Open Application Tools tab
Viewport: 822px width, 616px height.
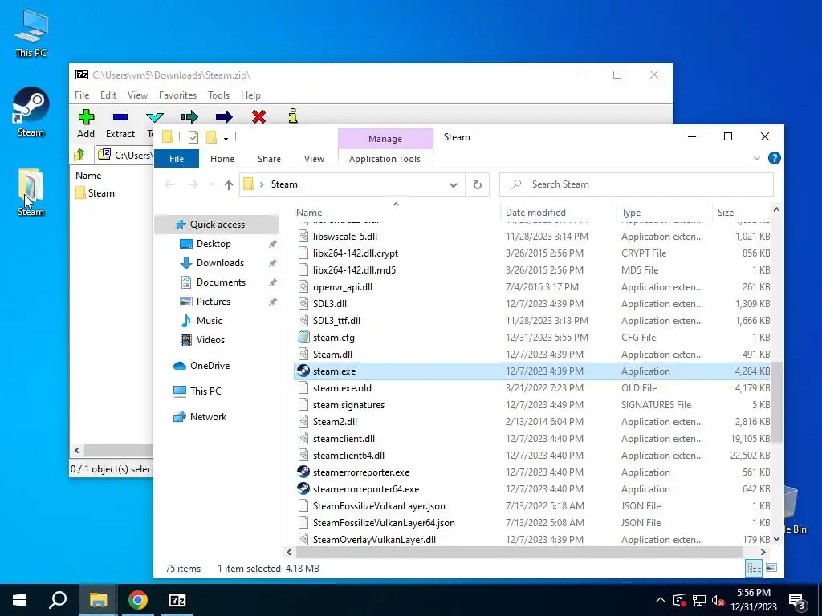[385, 159]
